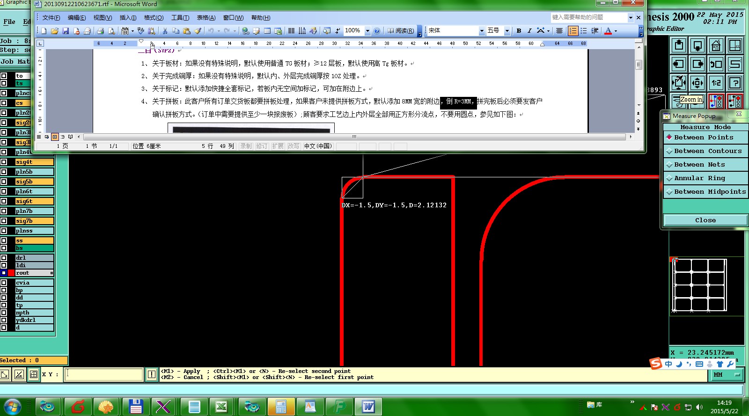The image size is (749, 416).
Task: Select Between Midpoints measure mode
Action: pyautogui.click(x=706, y=192)
